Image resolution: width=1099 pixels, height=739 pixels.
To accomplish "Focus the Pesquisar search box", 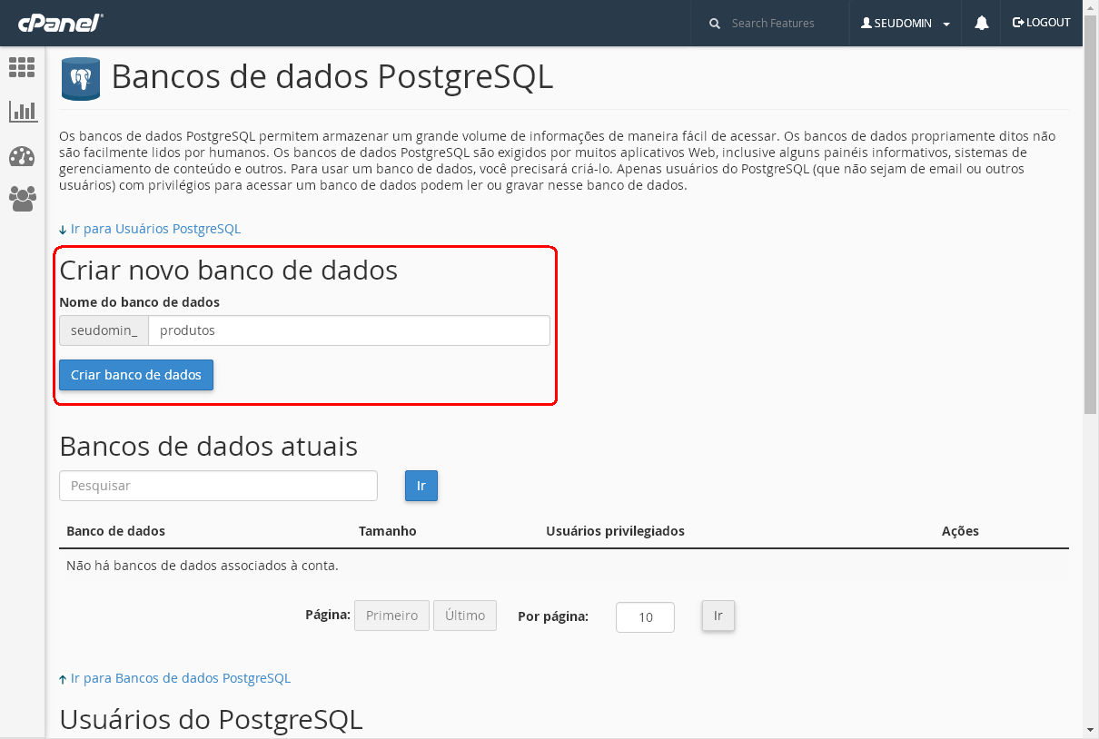I will [218, 486].
